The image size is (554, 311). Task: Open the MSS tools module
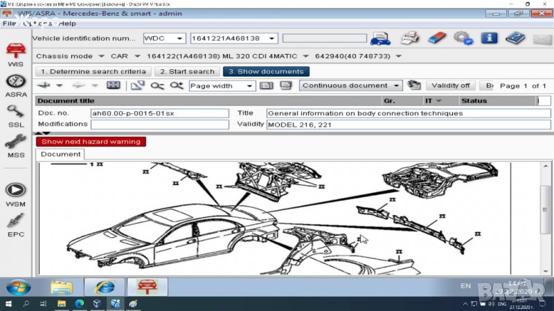tap(15, 144)
